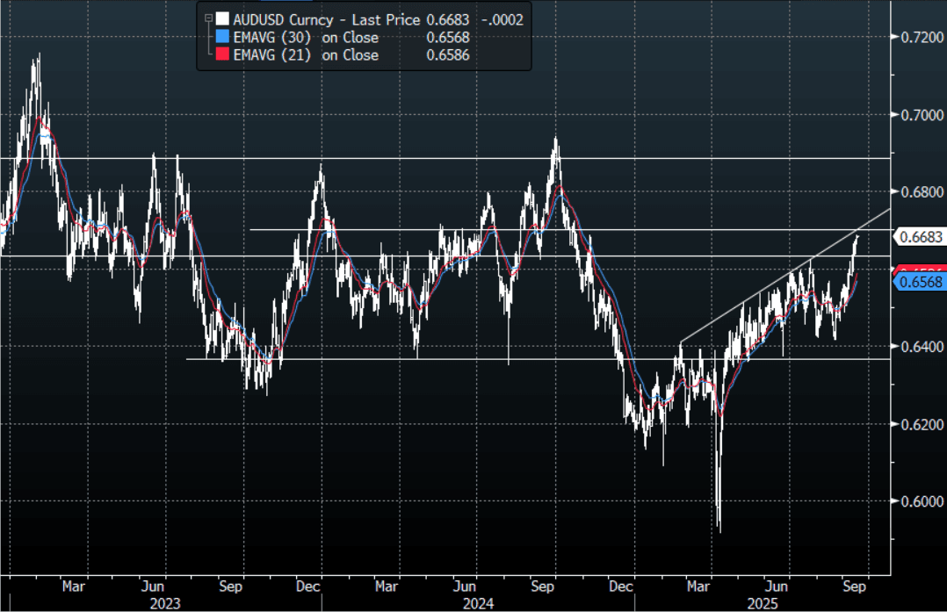Click the Dec label between 2023 and 2024
Screen dimensions: 947x612
click(x=308, y=584)
